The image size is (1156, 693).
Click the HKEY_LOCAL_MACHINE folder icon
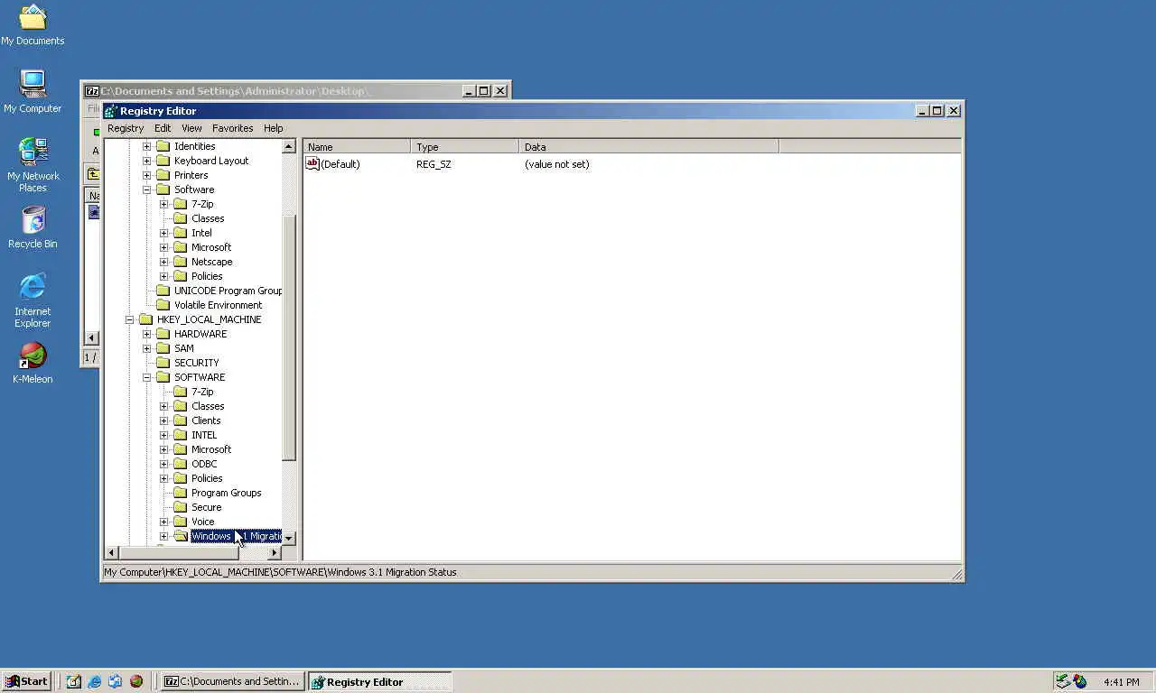coord(145,319)
